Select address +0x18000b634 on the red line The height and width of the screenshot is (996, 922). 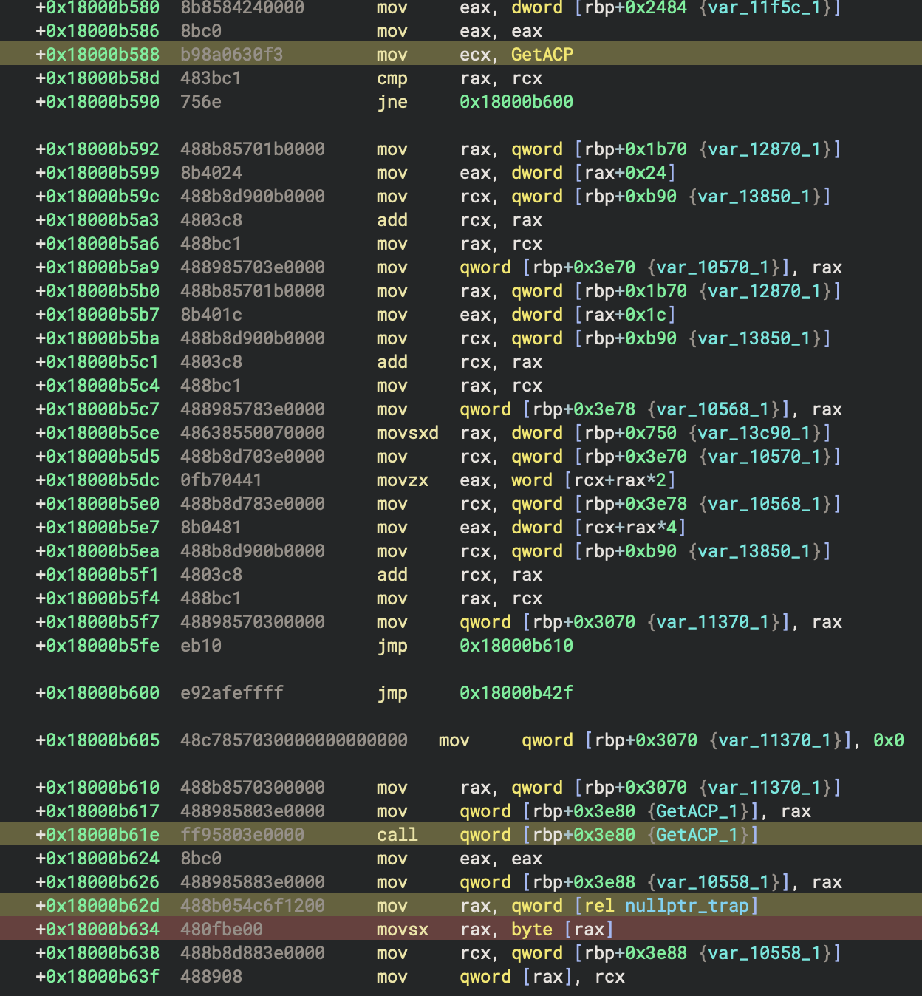(98, 930)
